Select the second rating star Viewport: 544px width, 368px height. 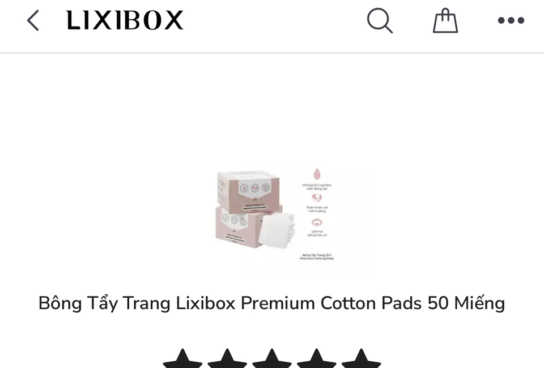pos(227,358)
